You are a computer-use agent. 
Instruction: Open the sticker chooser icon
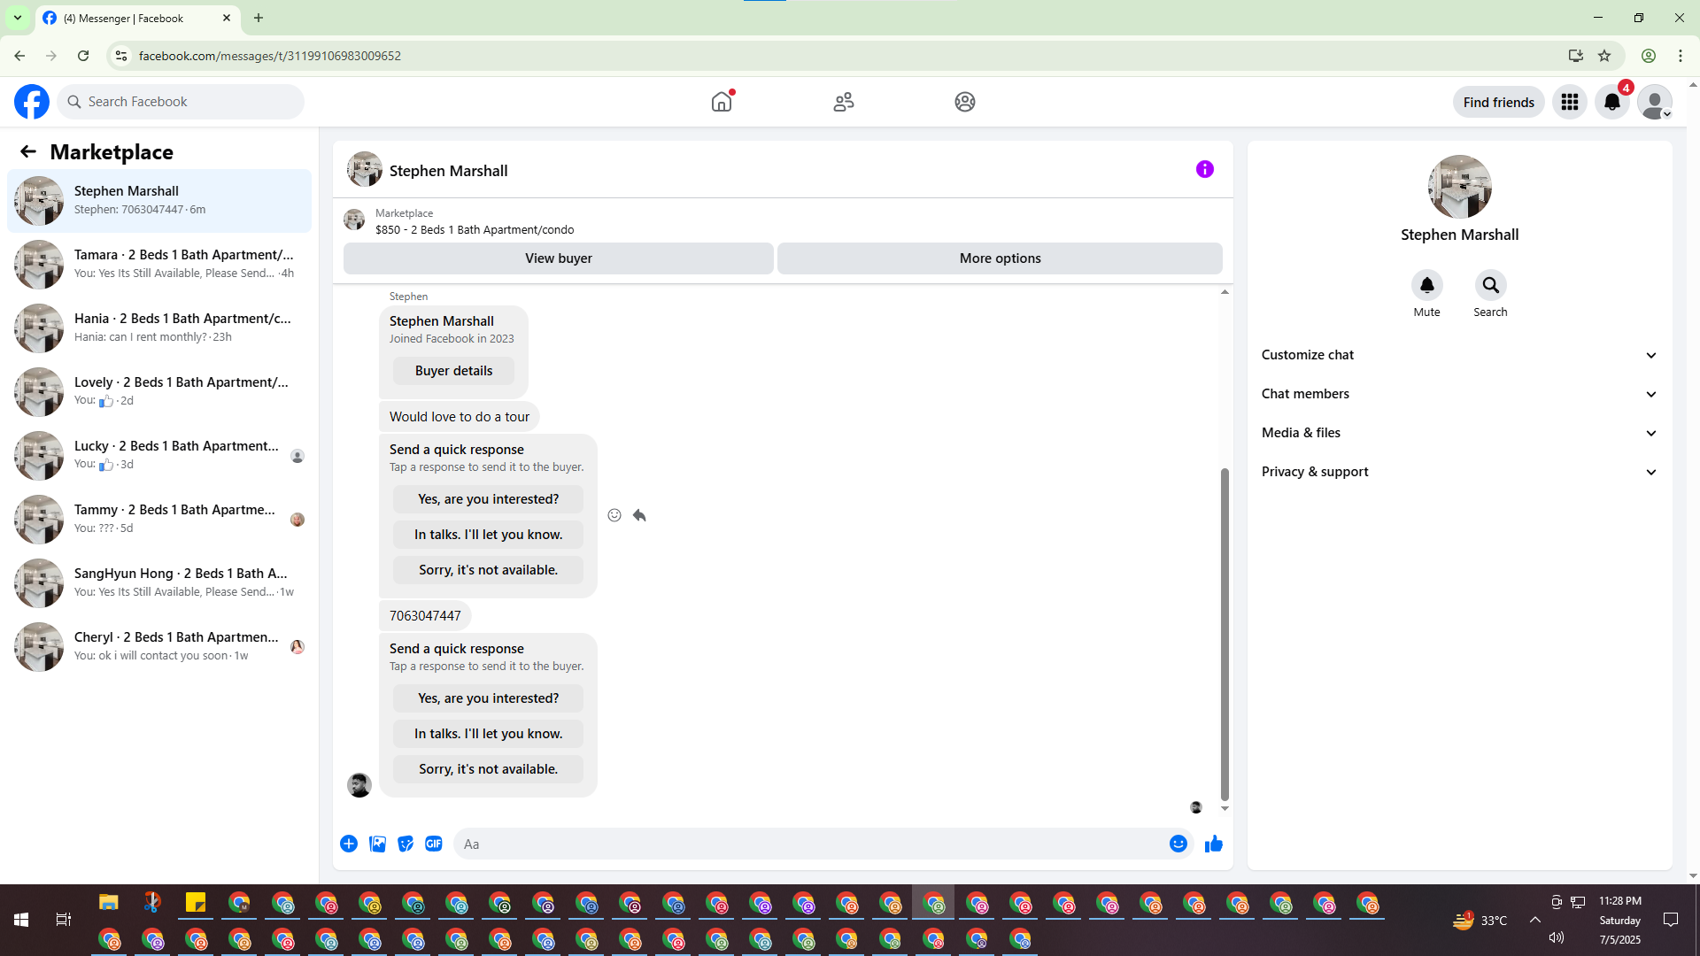406,844
